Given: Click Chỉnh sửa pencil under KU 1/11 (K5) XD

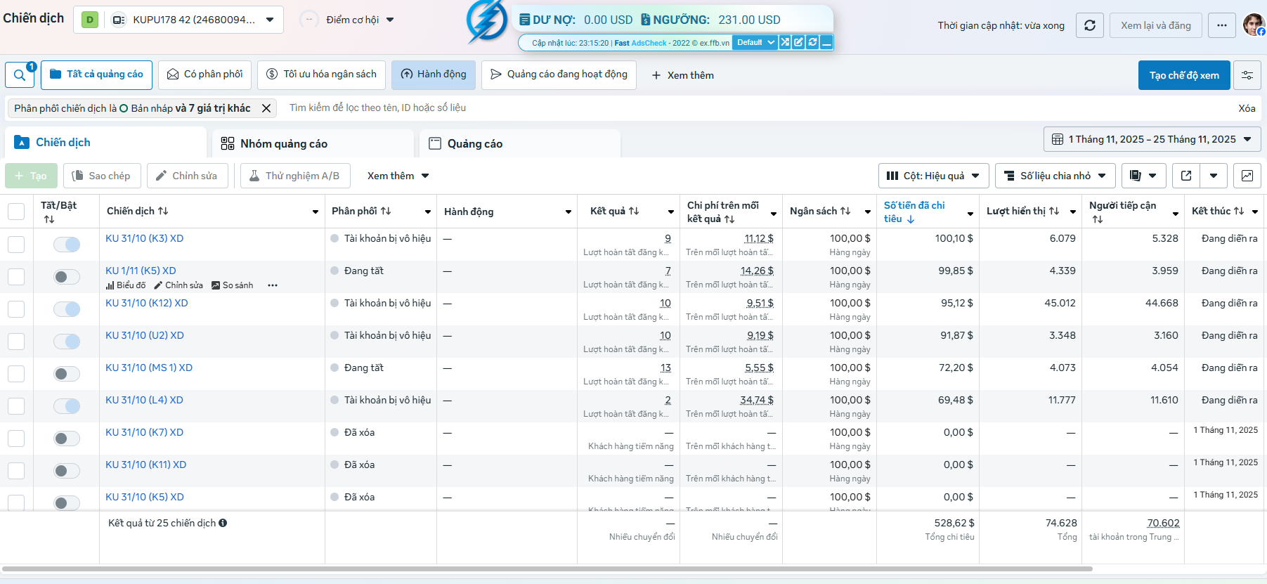Looking at the screenshot, I should pyautogui.click(x=178, y=285).
